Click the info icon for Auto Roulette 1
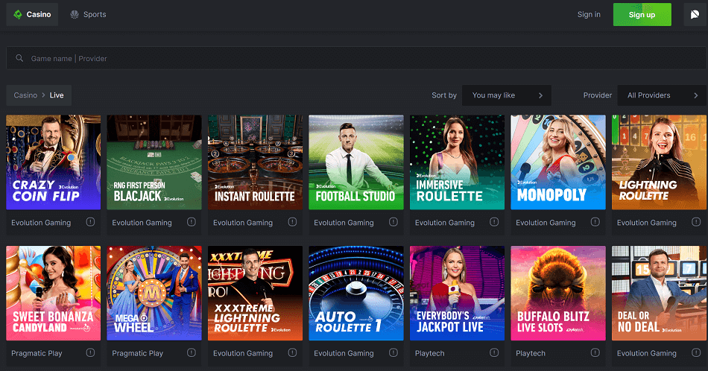This screenshot has height=371, width=708. tap(393, 352)
